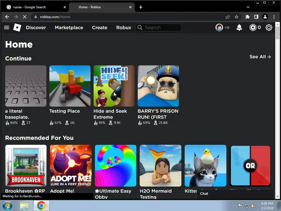Open the kitten with bird thumbnail
The image size is (281, 211).
pos(206,166)
